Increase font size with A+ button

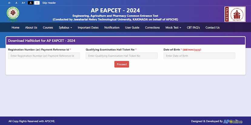coord(23,3)
